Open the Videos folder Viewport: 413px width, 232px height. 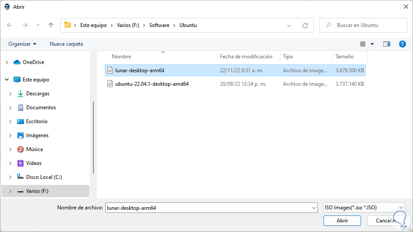click(34, 163)
